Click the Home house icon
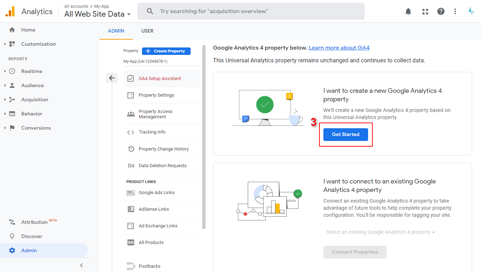481x272 pixels. pos(12,30)
